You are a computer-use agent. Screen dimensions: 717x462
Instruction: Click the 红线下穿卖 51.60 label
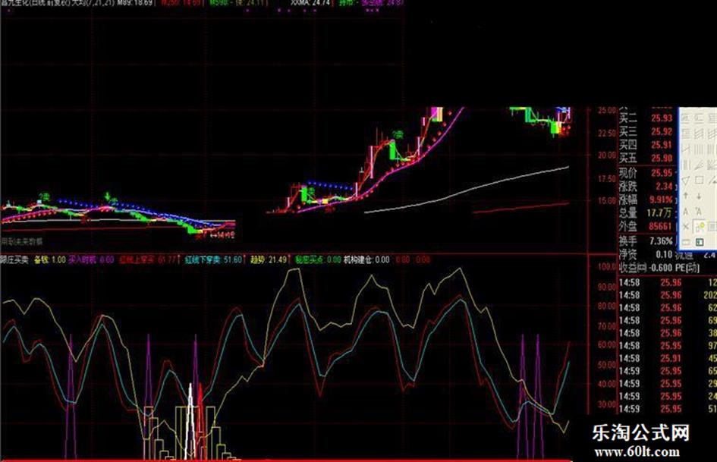coord(213,259)
